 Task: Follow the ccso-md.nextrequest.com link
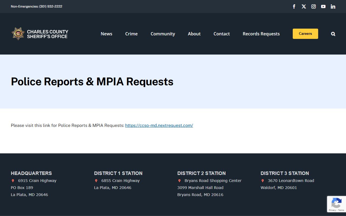pos(159,125)
